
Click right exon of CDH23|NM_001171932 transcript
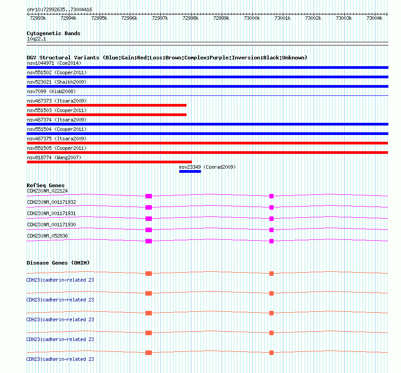[x=272, y=207]
